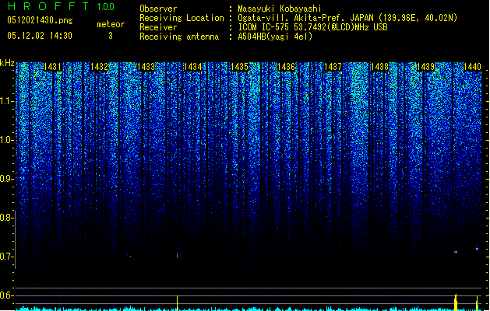
Task: Click the meteor echo after 1440 at right edge
Action: (x=477, y=249)
